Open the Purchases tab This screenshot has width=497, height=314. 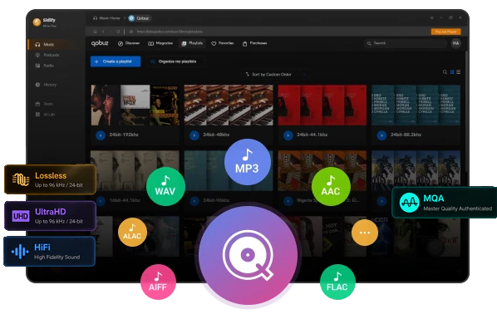point(254,43)
